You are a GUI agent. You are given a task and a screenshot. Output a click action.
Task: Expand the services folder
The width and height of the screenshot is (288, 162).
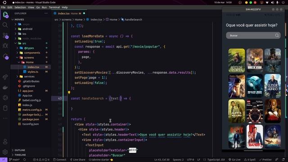[x=18, y=76]
